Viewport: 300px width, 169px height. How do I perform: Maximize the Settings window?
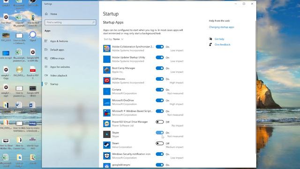(244, 4)
